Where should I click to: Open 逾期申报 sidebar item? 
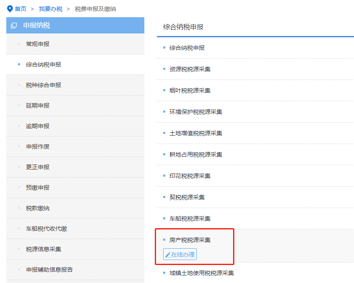[38, 126]
